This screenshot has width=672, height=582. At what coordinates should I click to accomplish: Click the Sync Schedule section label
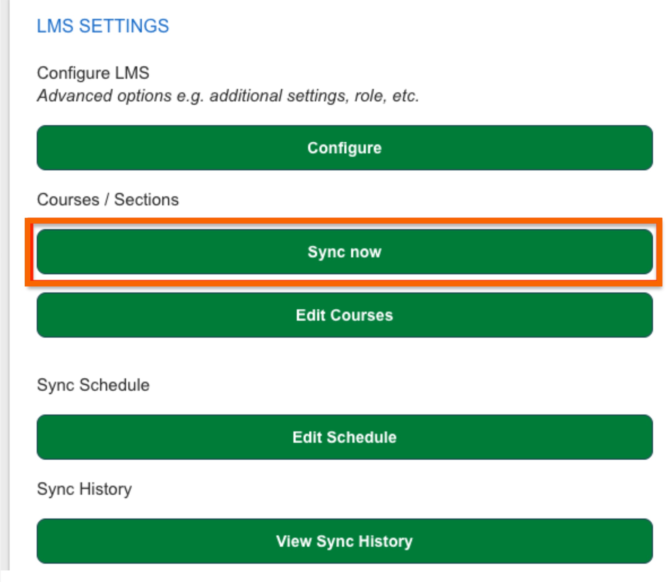click(93, 385)
